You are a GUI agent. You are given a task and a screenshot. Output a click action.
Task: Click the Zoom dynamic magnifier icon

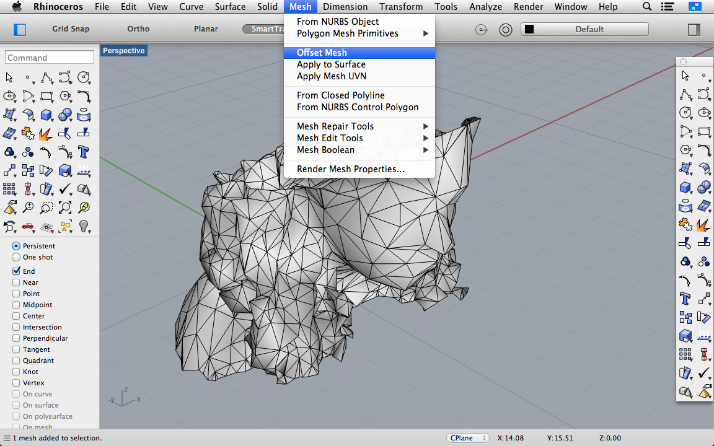(x=28, y=208)
